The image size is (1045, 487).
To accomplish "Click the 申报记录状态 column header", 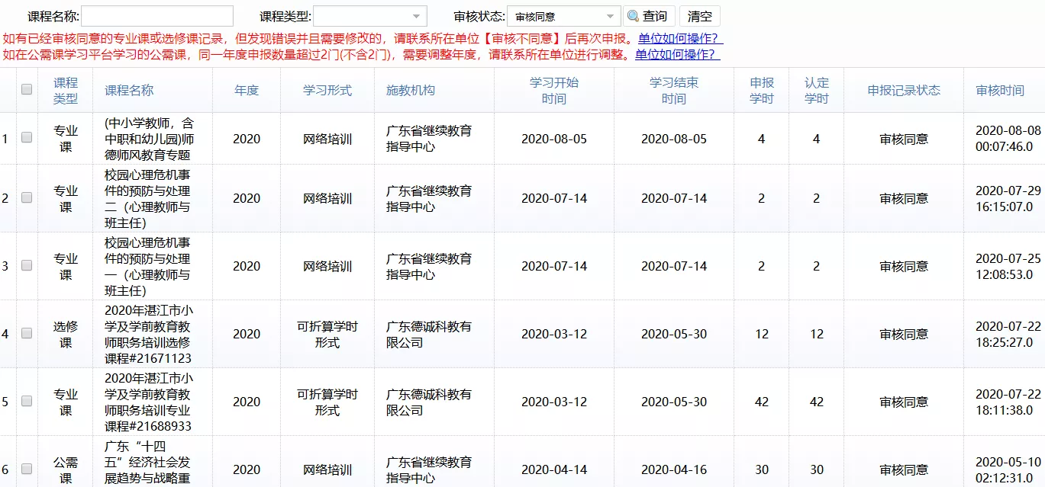I will pos(904,90).
